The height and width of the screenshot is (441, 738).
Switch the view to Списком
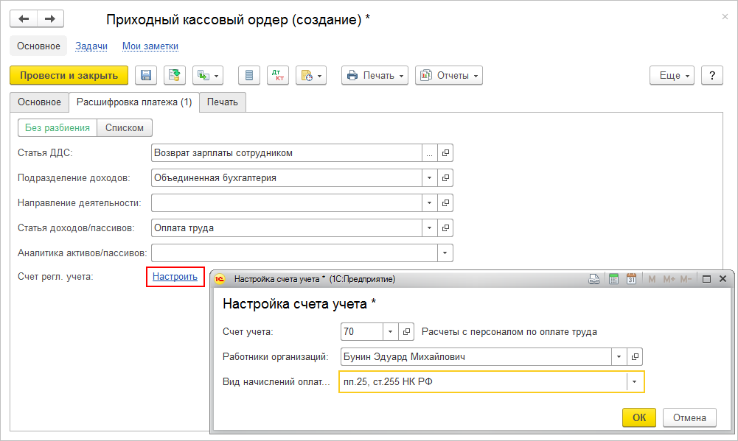[x=124, y=127]
